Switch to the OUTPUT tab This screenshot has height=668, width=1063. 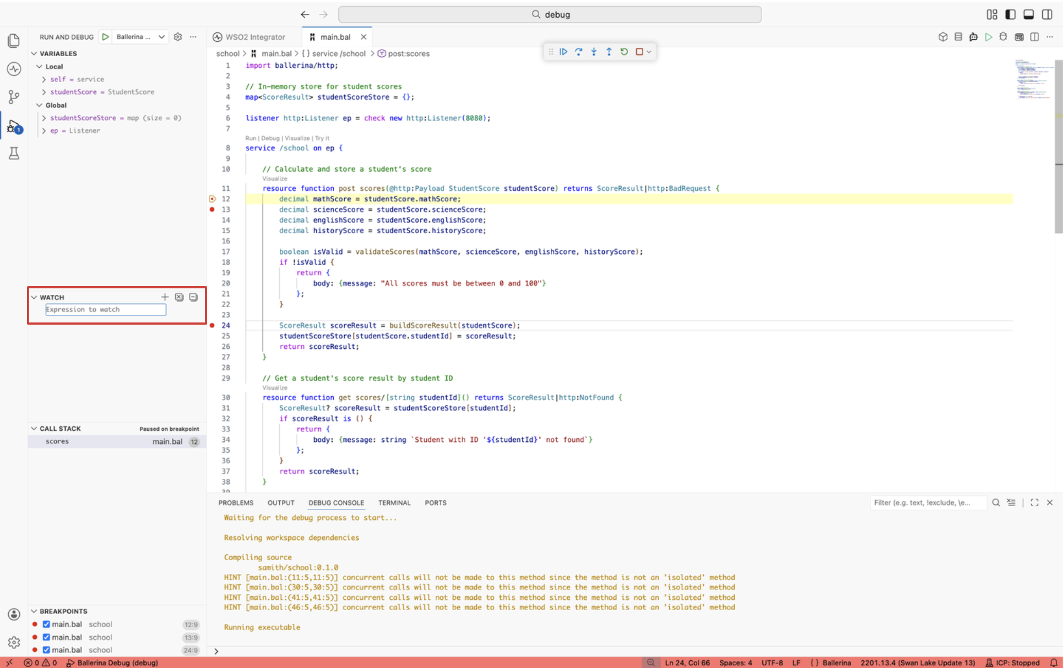[281, 502]
